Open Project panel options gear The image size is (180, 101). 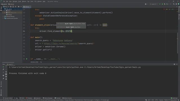pyautogui.click(x=19, y=7)
